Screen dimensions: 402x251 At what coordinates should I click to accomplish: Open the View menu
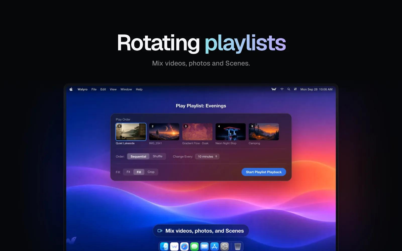pos(113,89)
